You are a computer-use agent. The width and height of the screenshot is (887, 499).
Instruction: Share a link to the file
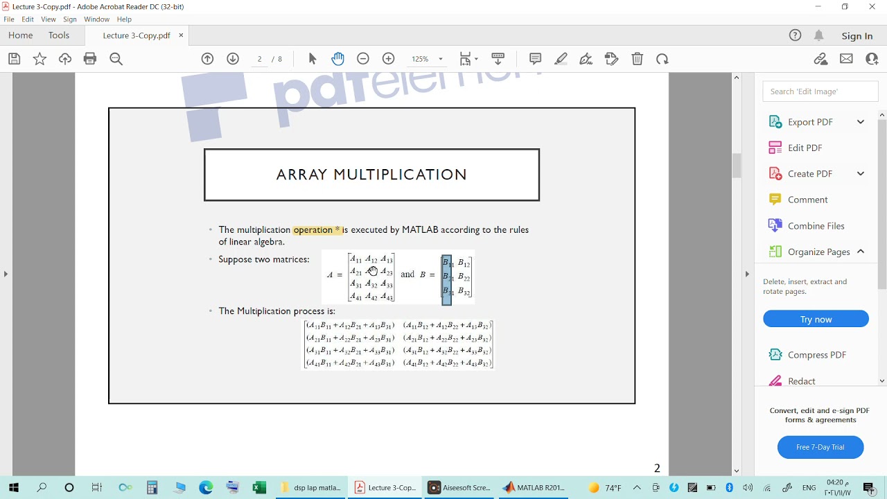821,59
